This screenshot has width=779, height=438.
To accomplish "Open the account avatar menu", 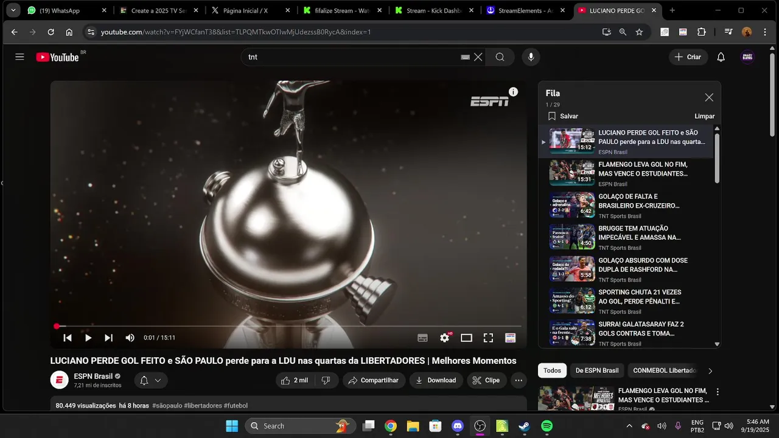I will [x=747, y=57].
